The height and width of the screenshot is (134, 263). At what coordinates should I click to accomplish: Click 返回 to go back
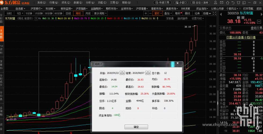259,9
